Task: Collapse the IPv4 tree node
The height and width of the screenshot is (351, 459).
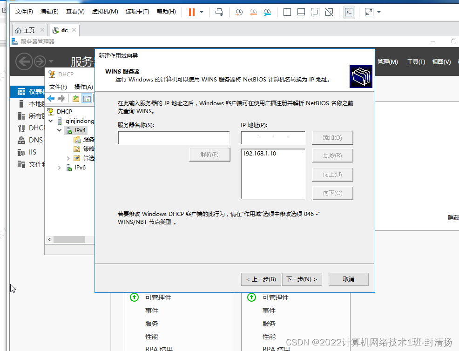Action: [x=60, y=130]
